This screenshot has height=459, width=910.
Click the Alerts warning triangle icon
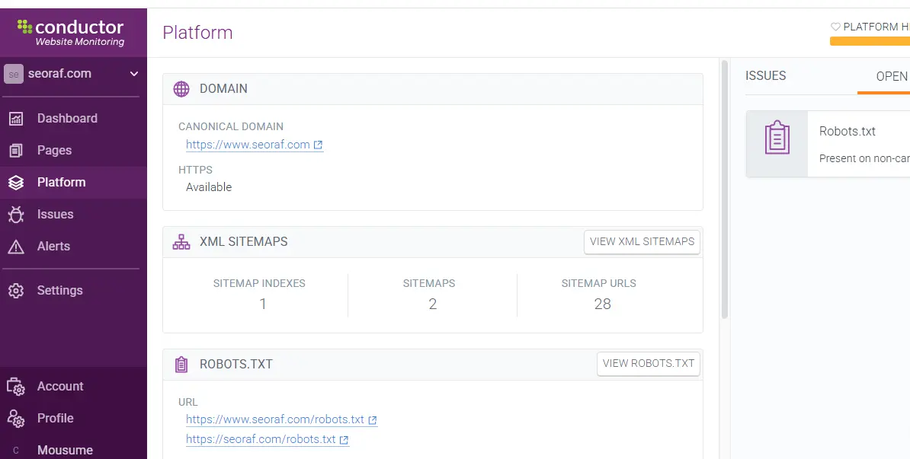click(x=16, y=247)
